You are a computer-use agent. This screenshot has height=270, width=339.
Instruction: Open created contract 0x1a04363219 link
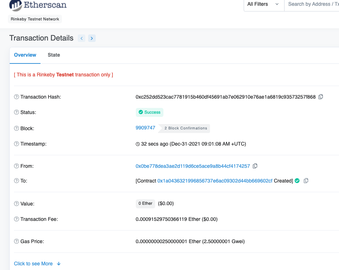click(x=215, y=181)
